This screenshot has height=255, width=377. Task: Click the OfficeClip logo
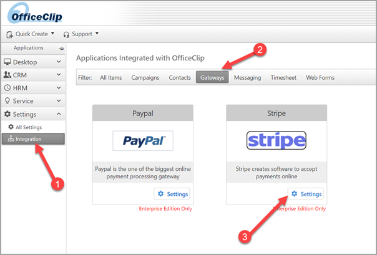[35, 14]
